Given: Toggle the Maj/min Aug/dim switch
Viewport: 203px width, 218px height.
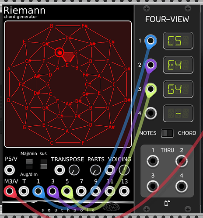Looking at the screenshot, I should (29, 164).
